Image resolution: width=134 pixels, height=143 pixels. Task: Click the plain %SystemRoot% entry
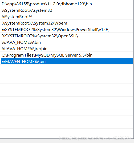point(67,17)
